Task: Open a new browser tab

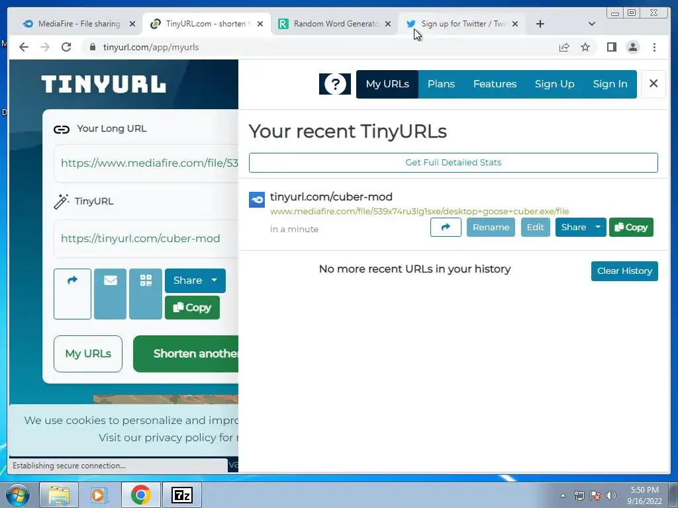Action: coord(540,24)
